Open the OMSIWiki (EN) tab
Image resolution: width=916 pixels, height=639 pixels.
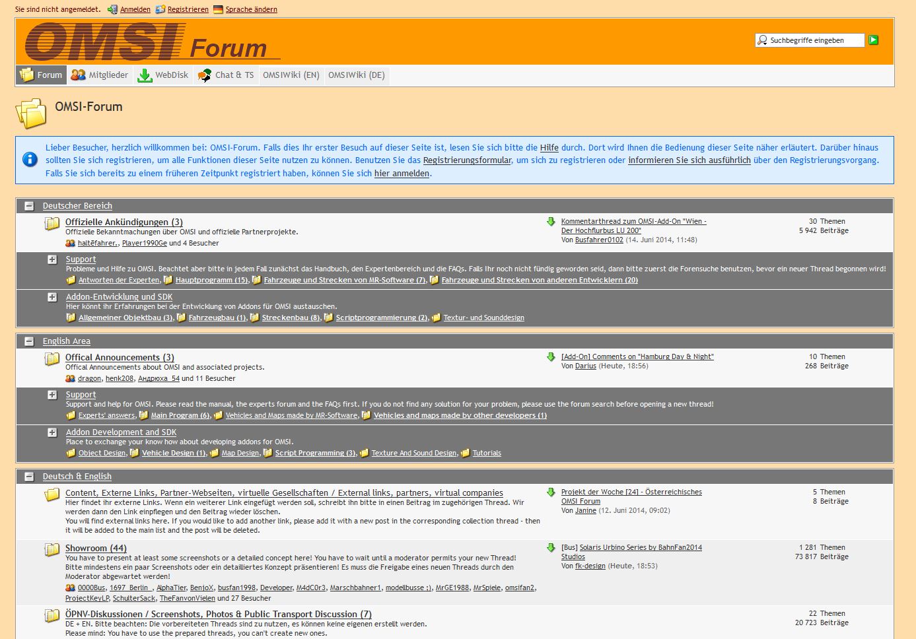291,75
